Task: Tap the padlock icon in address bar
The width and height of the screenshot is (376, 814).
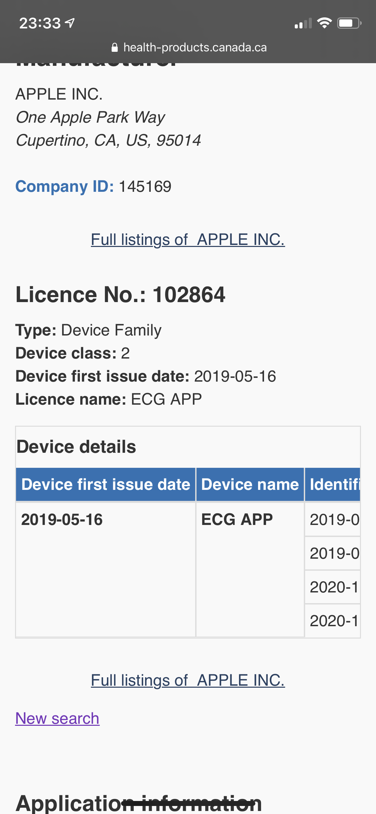Action: pyautogui.click(x=115, y=47)
